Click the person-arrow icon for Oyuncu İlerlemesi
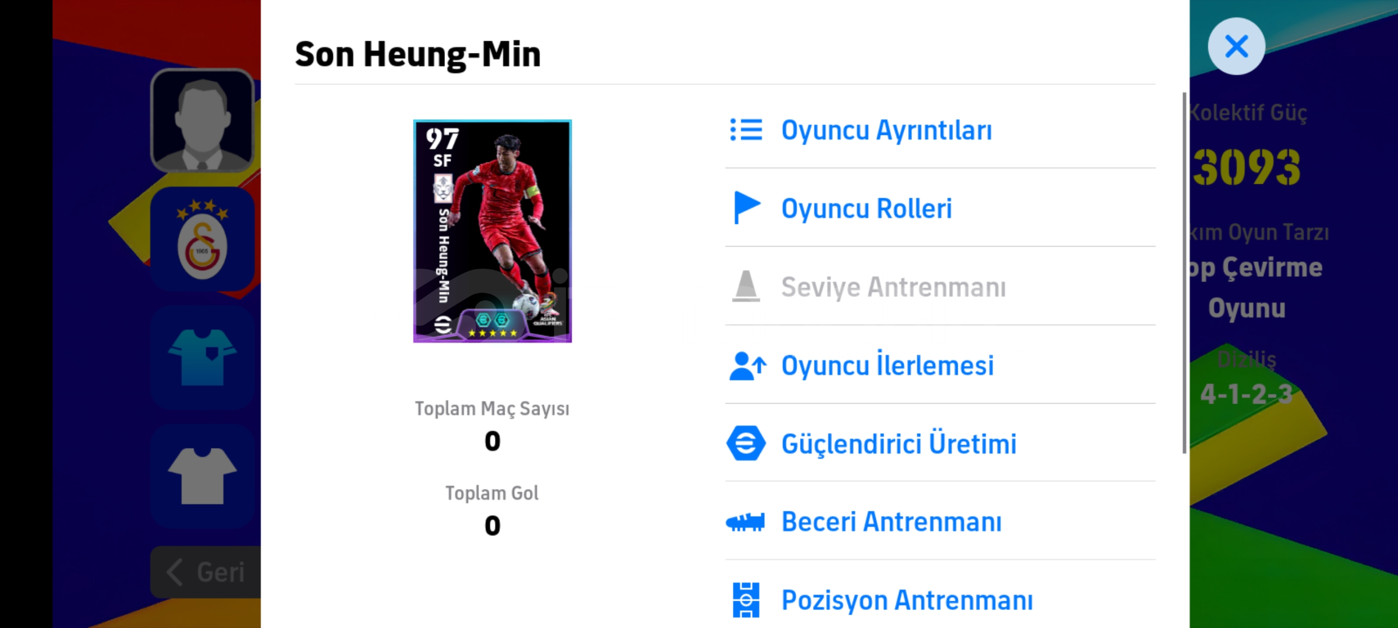Image resolution: width=1398 pixels, height=628 pixels. click(748, 366)
